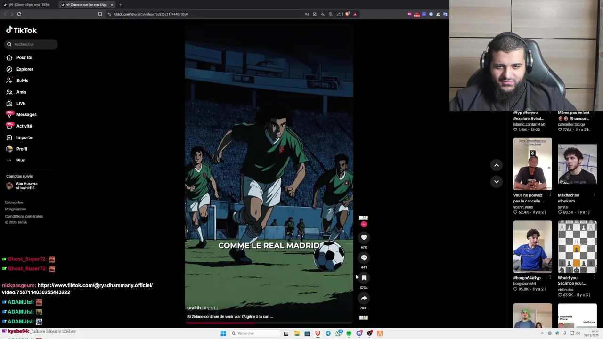This screenshot has width=603, height=339.
Task: Click the Brave Shields lion icon
Action: coord(348,14)
